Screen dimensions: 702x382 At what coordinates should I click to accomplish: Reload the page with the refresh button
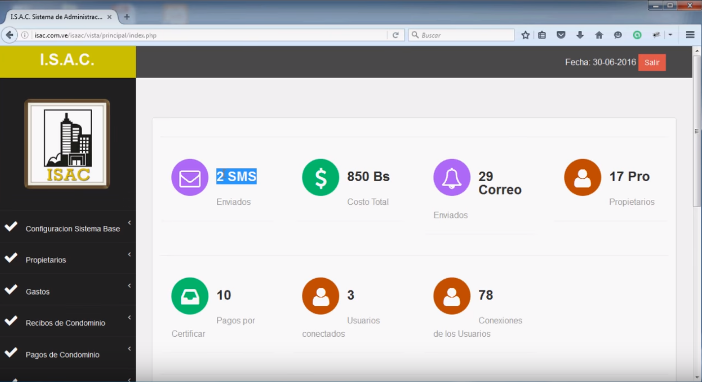point(395,35)
